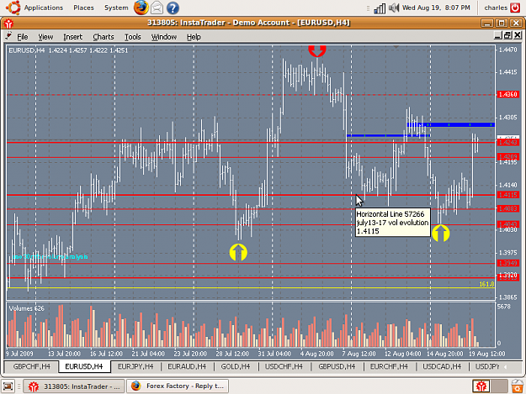Click the chart shift triangle marker at top
This screenshot has width=526, height=394.
(396, 47)
